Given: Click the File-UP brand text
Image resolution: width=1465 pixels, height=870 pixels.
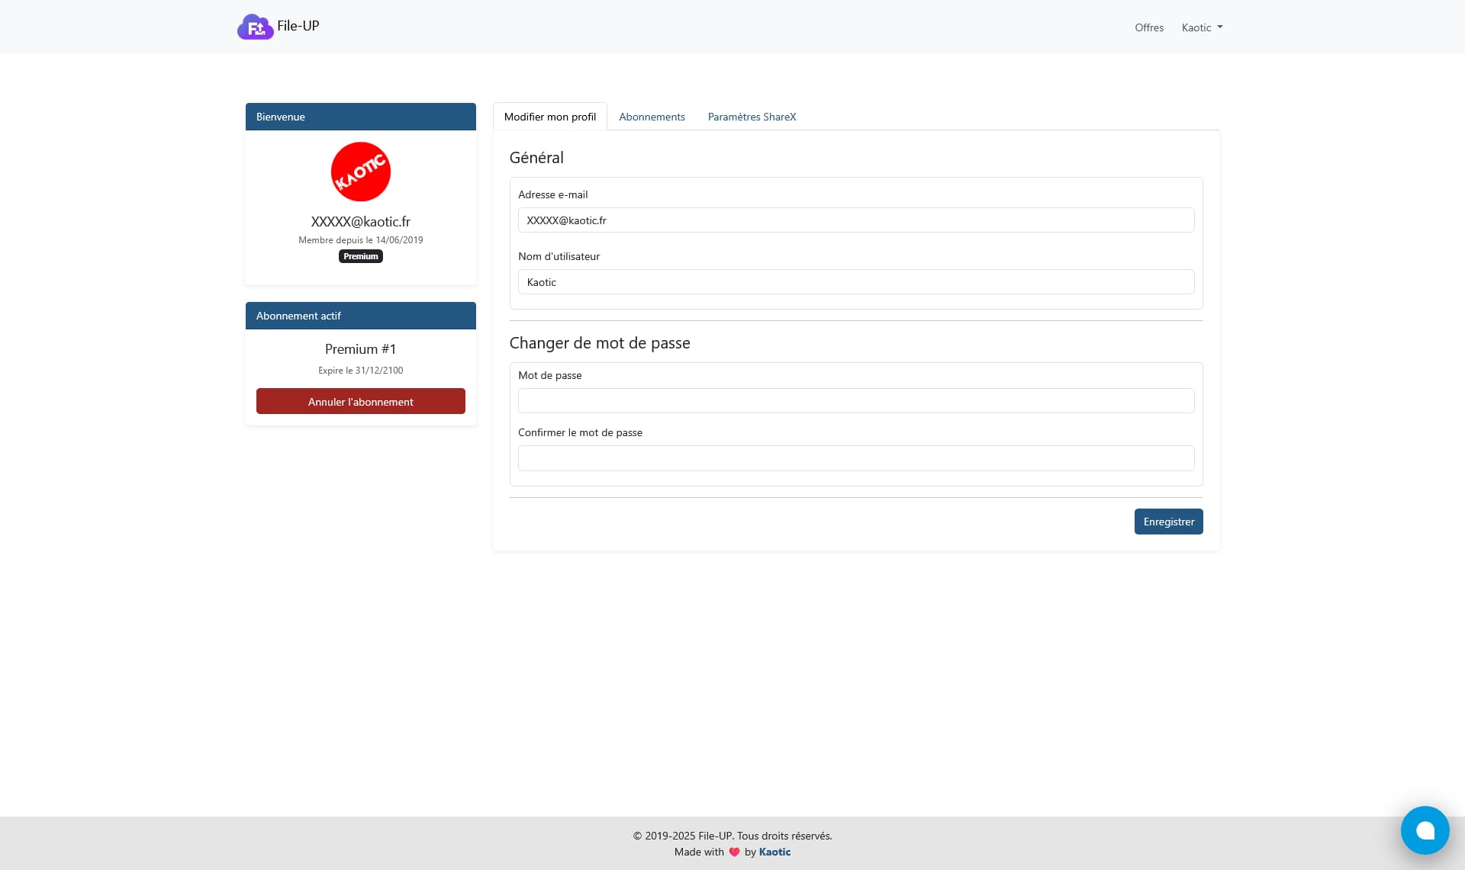Looking at the screenshot, I should pos(298,26).
